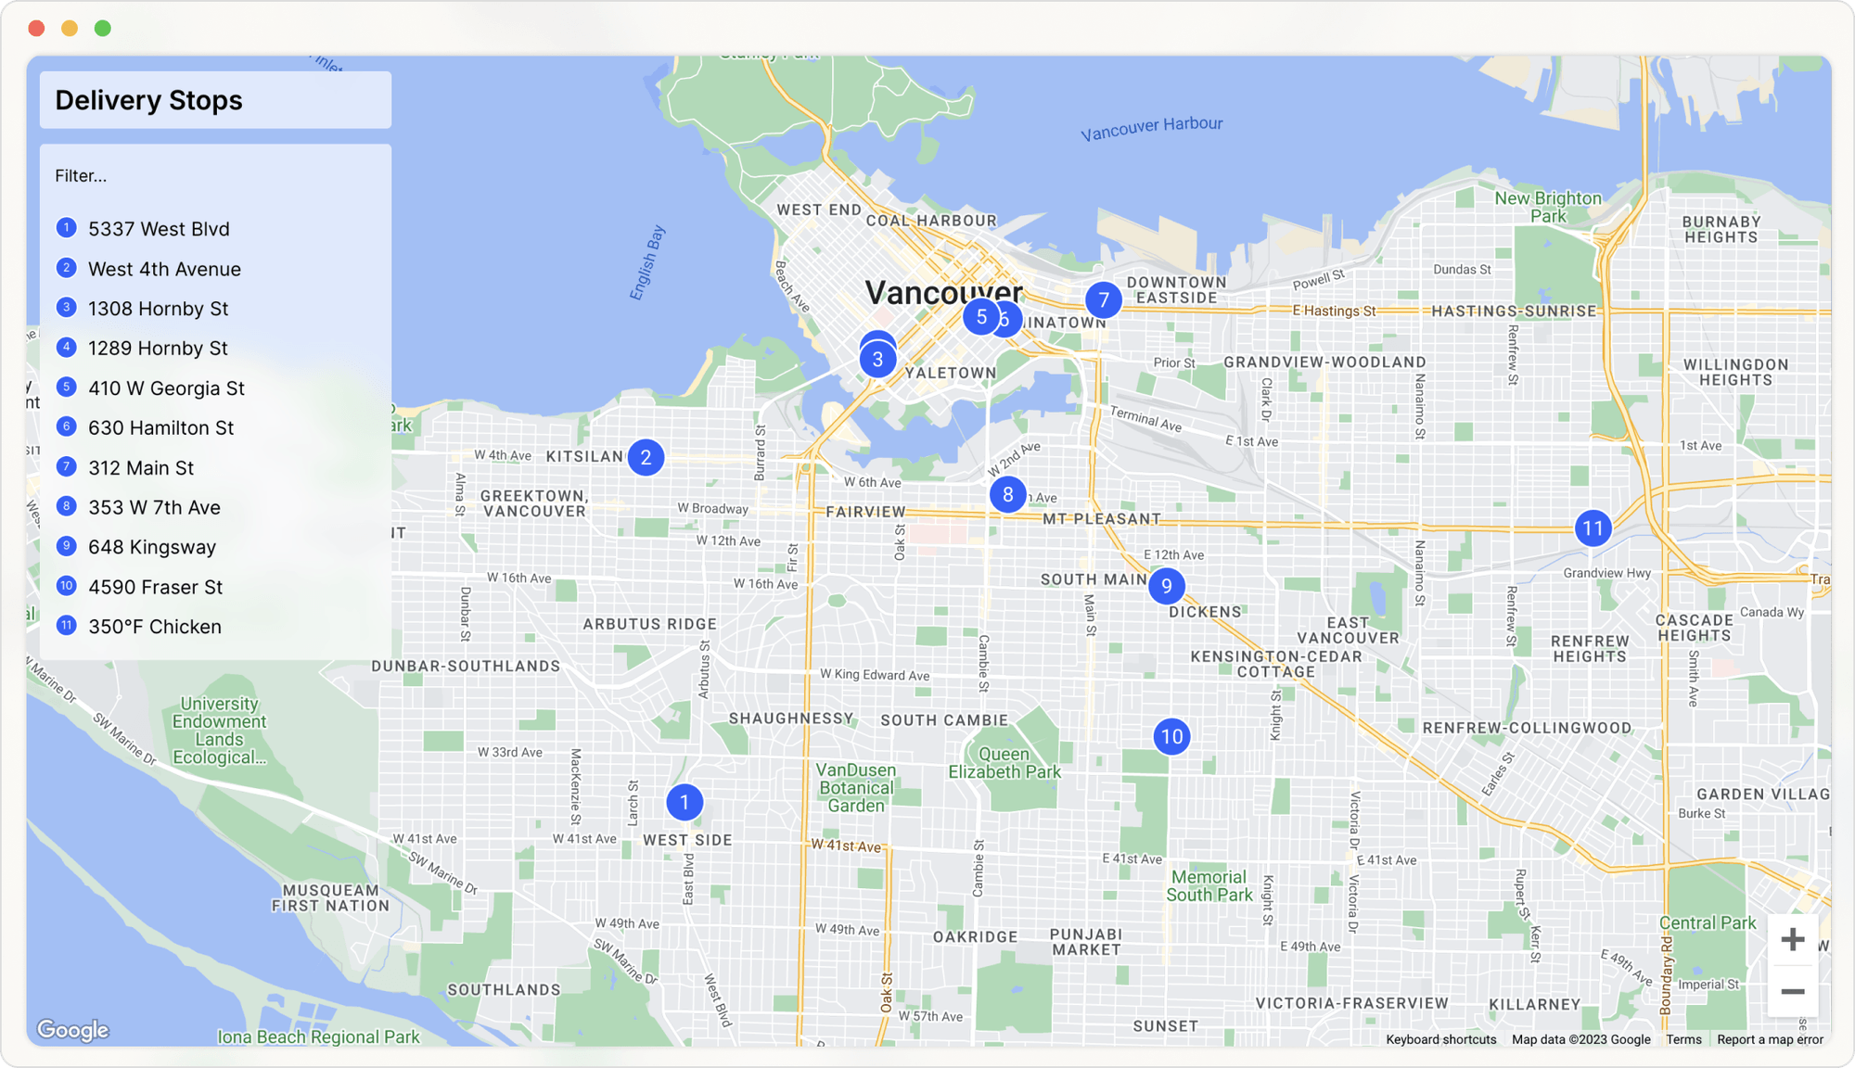Click map marker number 5 downtown

pos(980,316)
